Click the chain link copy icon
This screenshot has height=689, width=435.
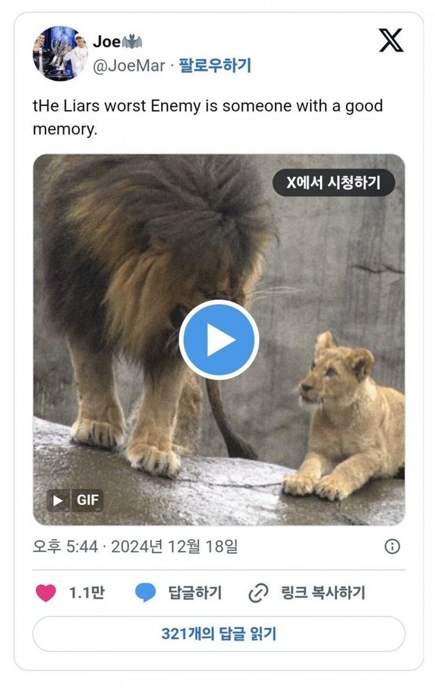click(x=258, y=593)
